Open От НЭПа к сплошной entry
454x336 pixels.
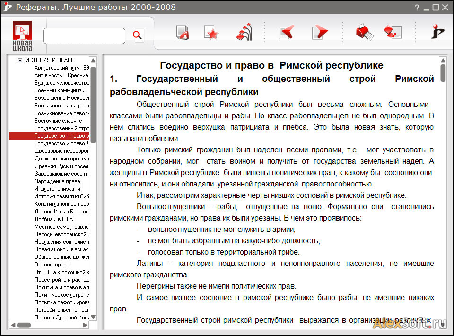[61, 272]
